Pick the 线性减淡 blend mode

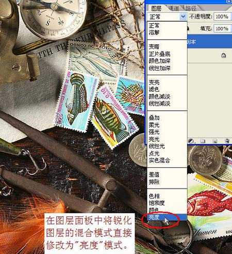click(x=159, y=104)
